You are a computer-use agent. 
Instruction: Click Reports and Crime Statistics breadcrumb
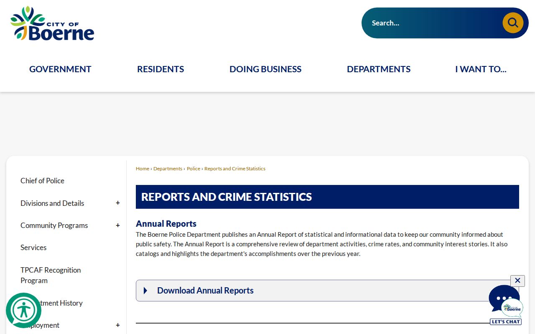[x=235, y=169]
